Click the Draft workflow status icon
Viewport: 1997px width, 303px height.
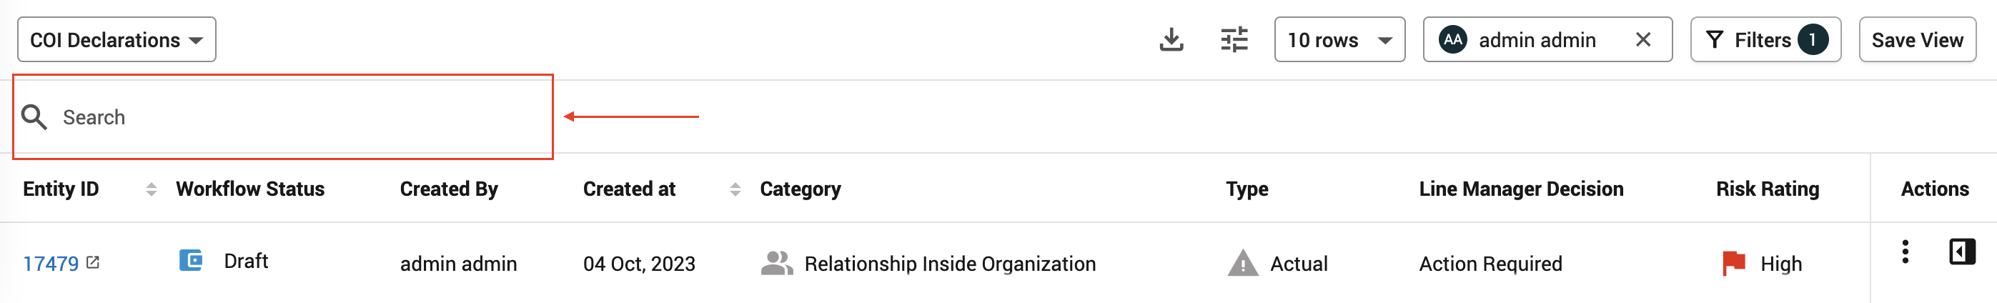point(191,260)
